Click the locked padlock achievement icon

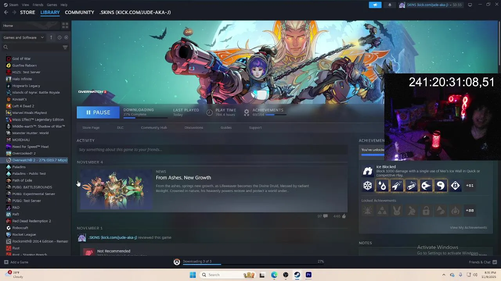coord(426,211)
